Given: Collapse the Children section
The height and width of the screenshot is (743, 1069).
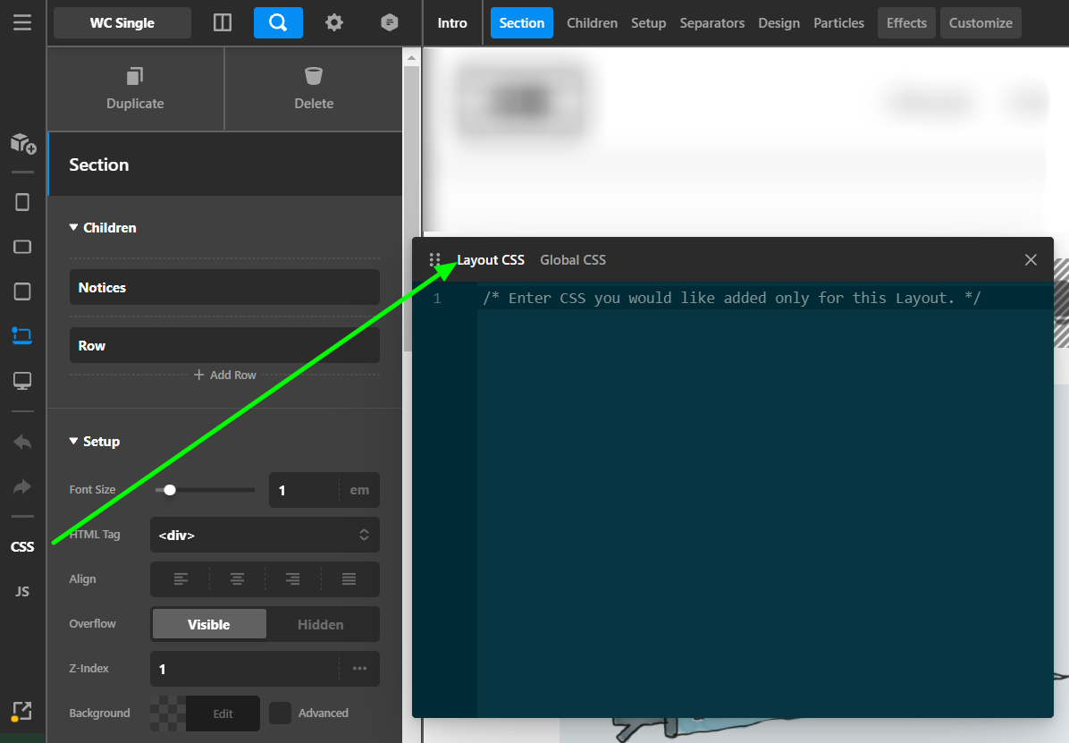Looking at the screenshot, I should [x=103, y=228].
